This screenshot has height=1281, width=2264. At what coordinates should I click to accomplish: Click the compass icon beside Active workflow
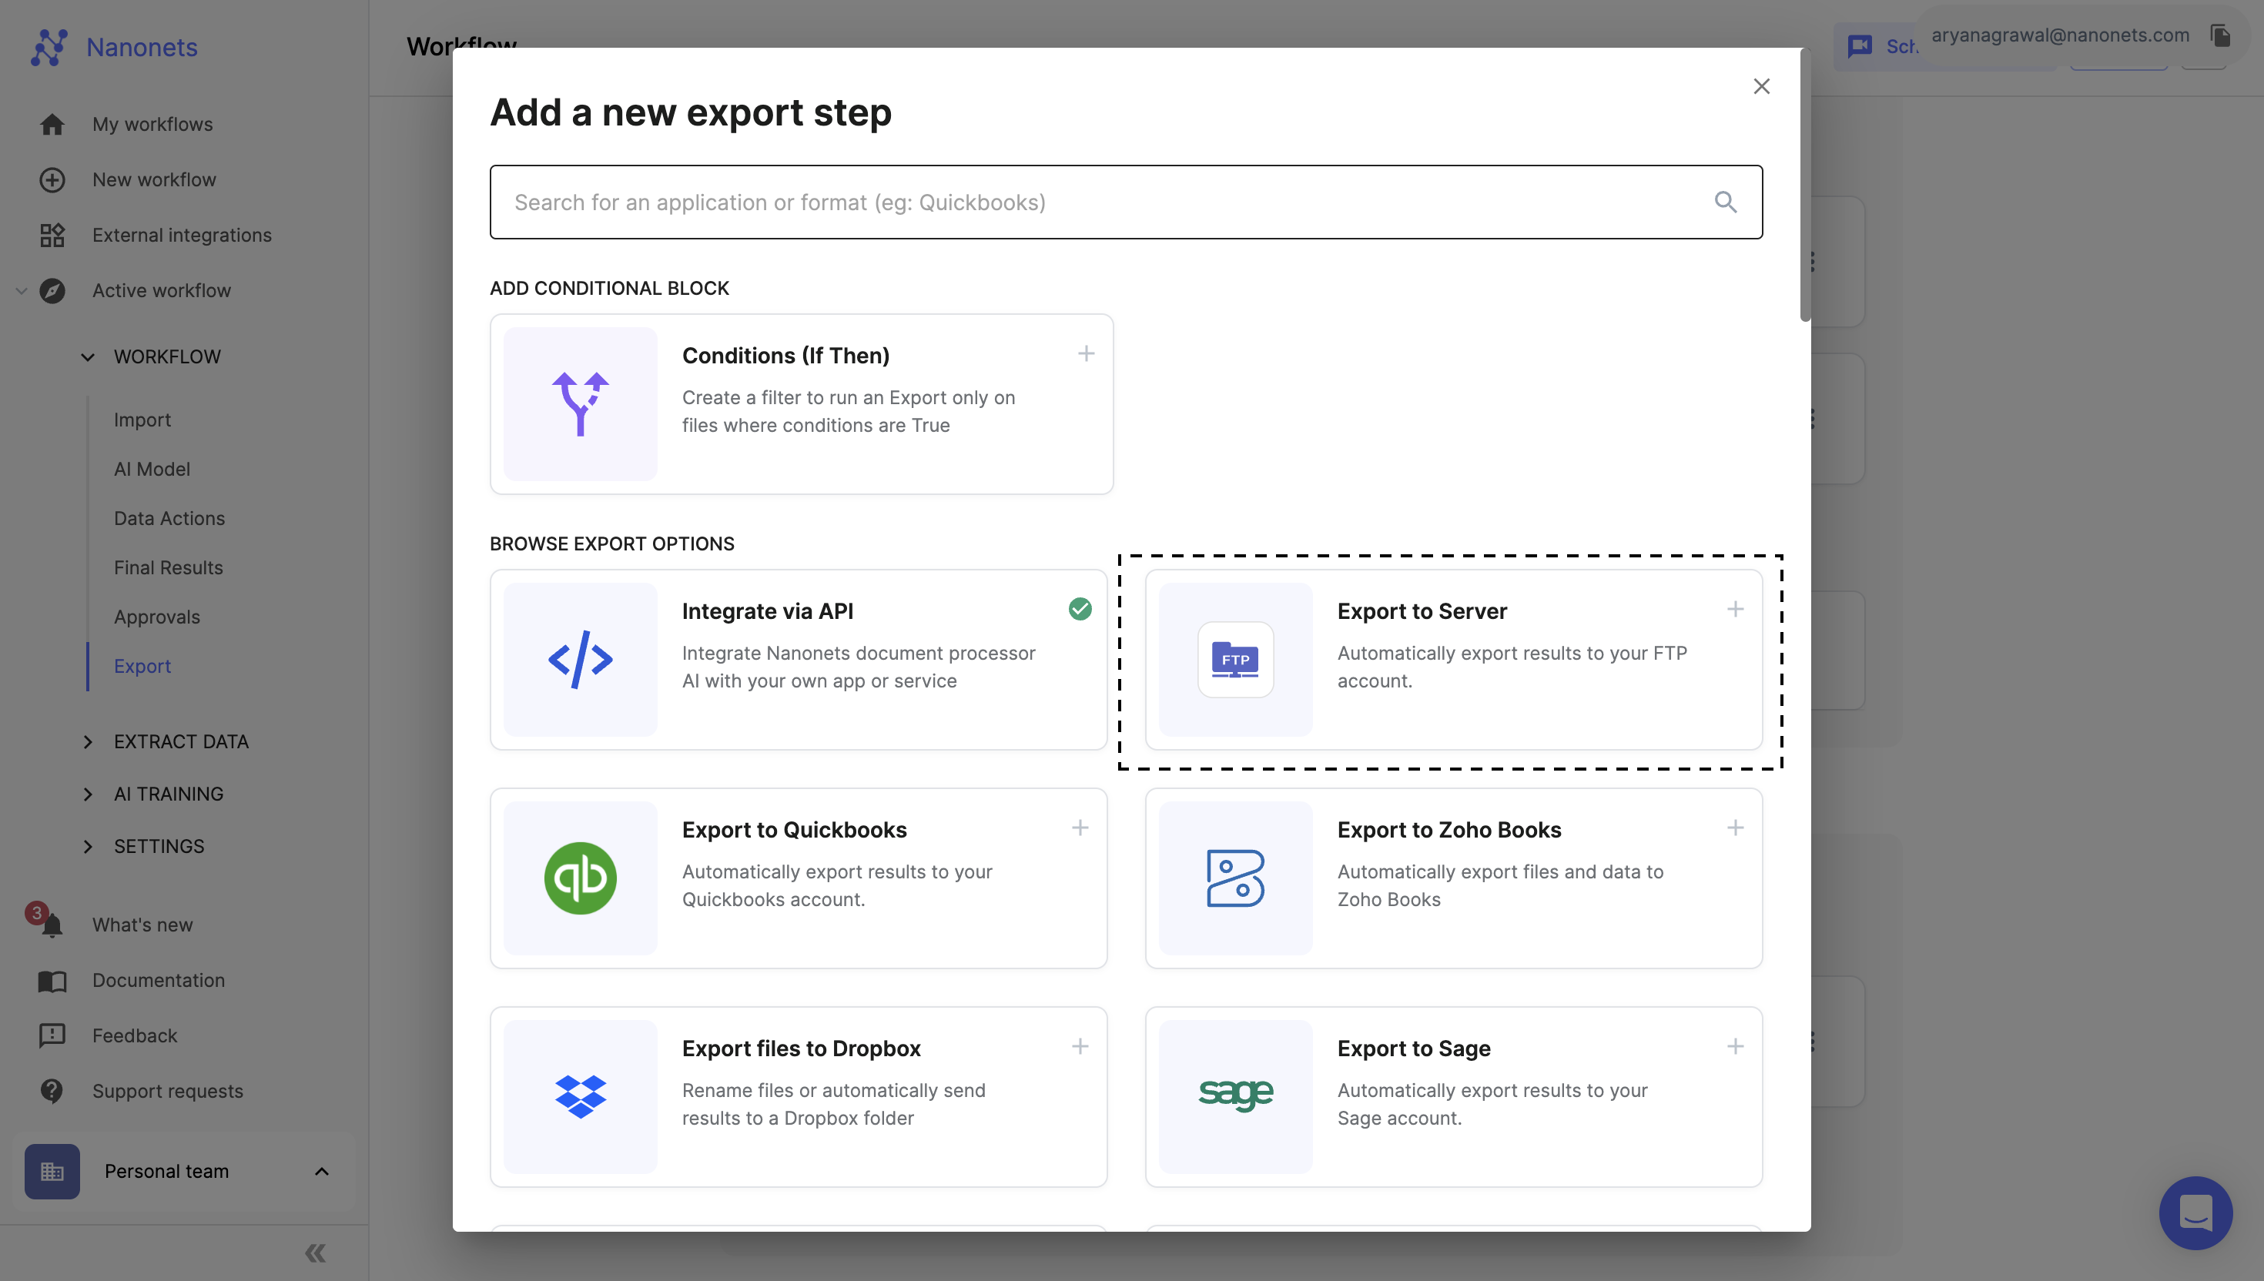coord(52,291)
